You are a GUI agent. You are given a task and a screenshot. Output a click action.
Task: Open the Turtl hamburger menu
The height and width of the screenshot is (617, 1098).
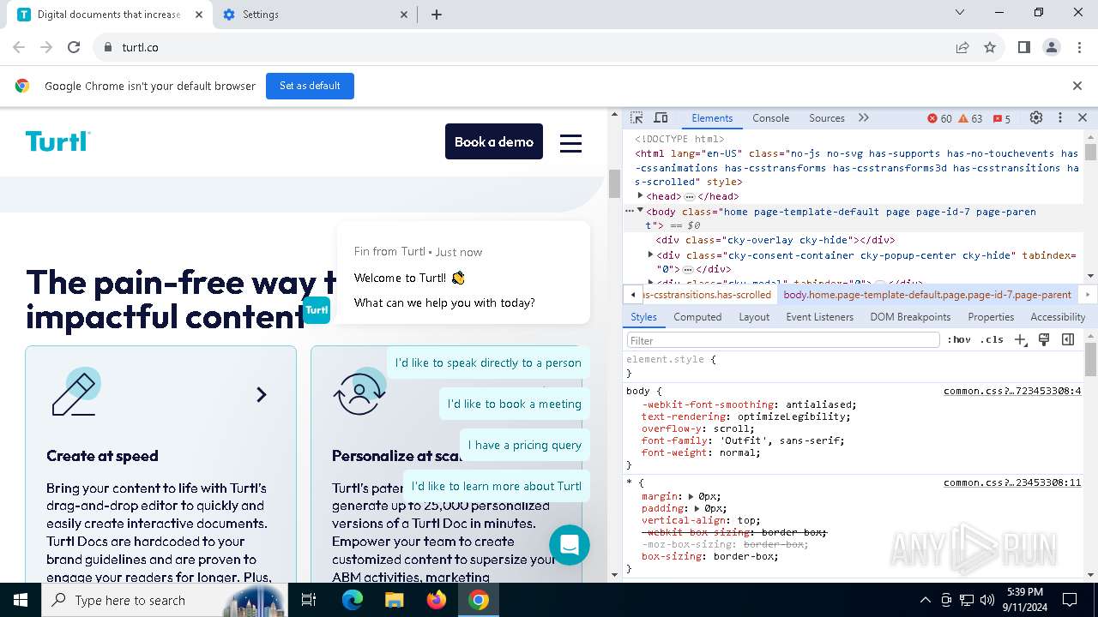570,143
